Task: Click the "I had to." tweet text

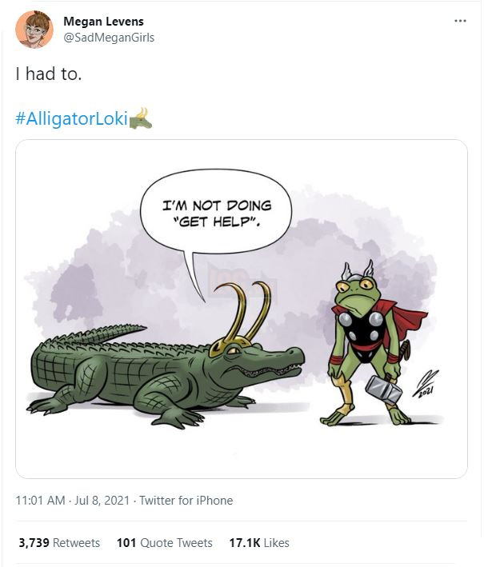Action: tap(47, 74)
